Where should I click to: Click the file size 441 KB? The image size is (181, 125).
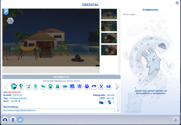point(111,95)
